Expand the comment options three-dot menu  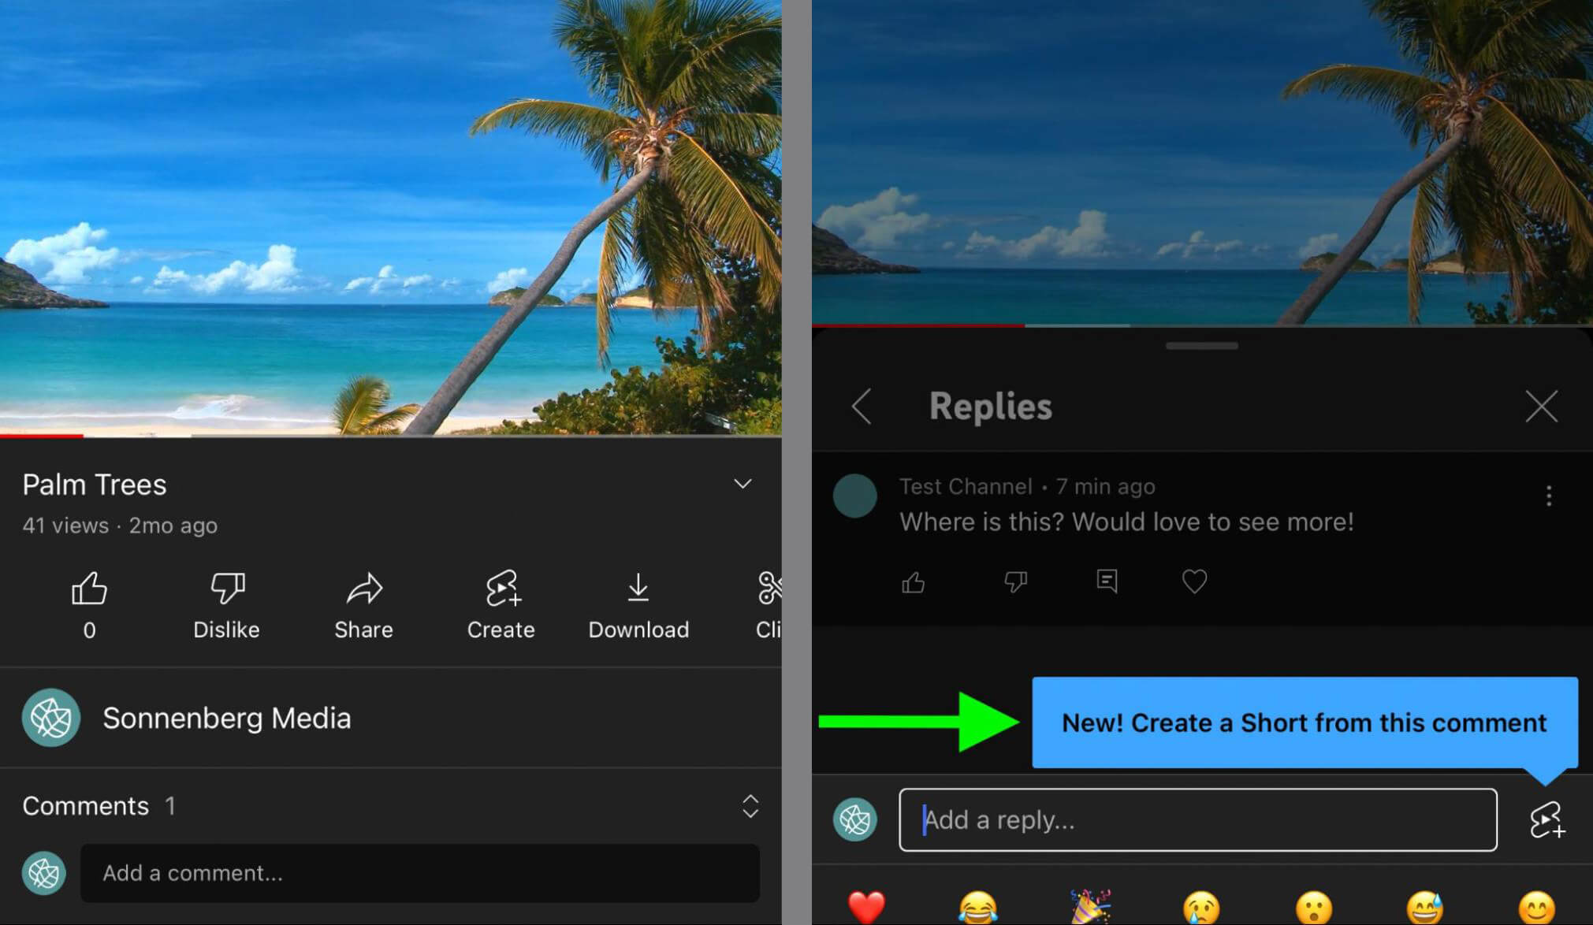[x=1549, y=496]
